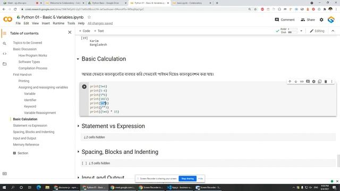This screenshot has width=340, height=191.
Task: Show the 2 hidden cells
Action: pos(95,137)
